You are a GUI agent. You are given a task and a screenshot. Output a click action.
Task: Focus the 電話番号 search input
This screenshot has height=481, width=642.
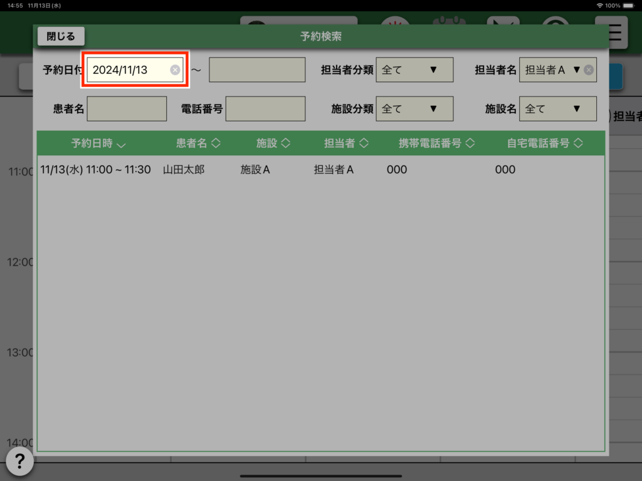pyautogui.click(x=265, y=109)
